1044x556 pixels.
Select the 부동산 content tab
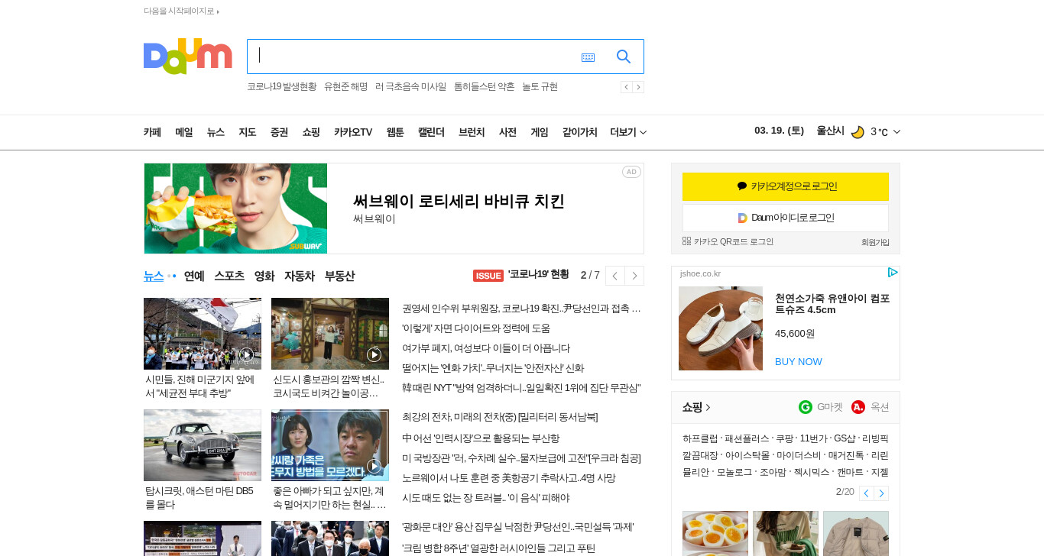pos(339,276)
